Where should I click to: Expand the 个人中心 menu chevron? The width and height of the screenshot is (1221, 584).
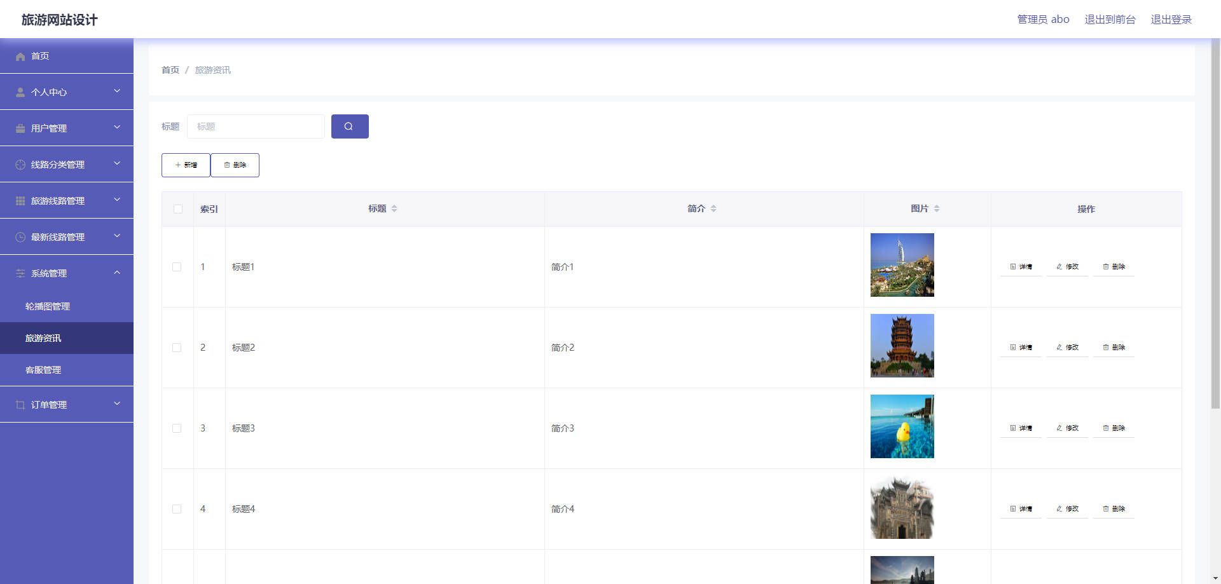point(117,91)
